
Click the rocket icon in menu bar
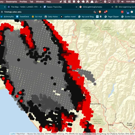(61, 2)
